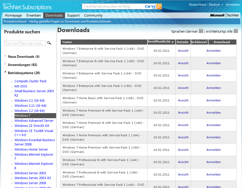Click Anmelden for Enterprise N SP1 (x64)
Viewport: 242px width, 188px height.
coord(214,51)
